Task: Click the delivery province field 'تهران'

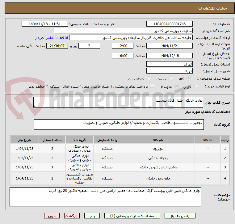Action: pyautogui.click(x=169, y=64)
